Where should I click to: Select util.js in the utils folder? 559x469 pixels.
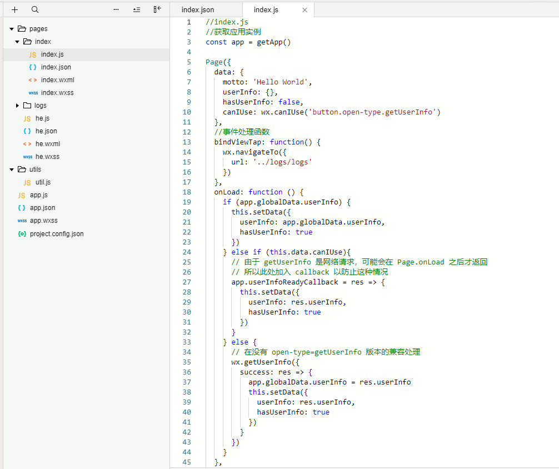coord(43,182)
